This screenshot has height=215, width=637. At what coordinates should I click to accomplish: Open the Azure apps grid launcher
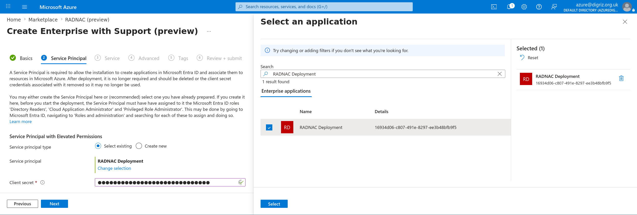8,7
